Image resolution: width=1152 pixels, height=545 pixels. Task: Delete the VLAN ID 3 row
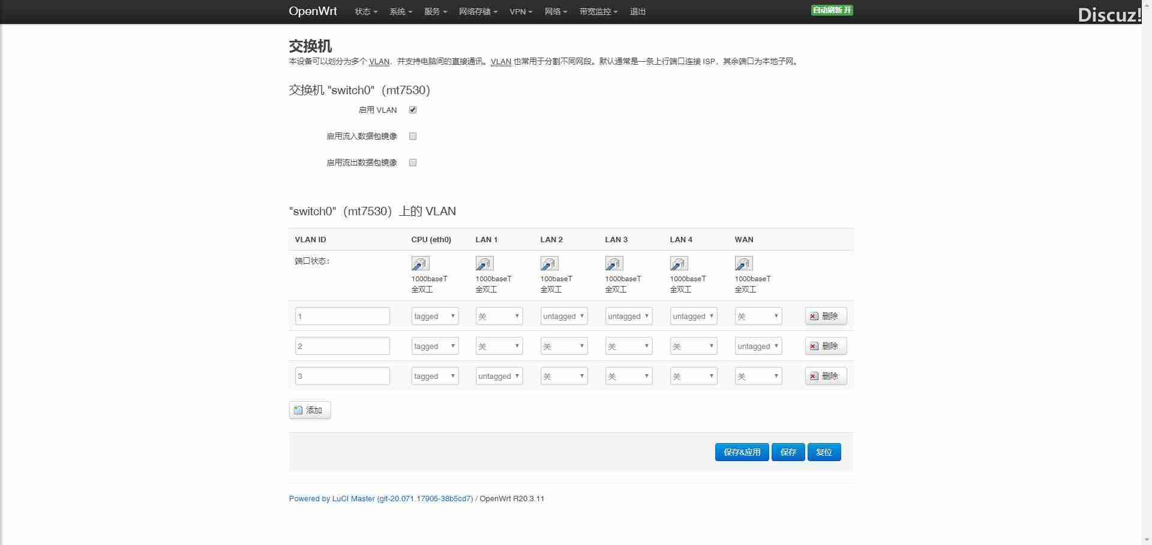[825, 376]
